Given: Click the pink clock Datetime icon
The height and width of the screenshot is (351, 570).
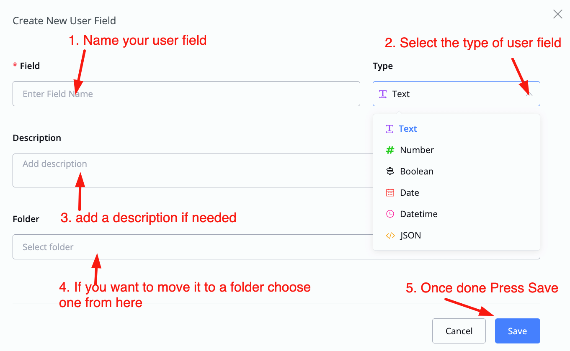Looking at the screenshot, I should point(390,214).
